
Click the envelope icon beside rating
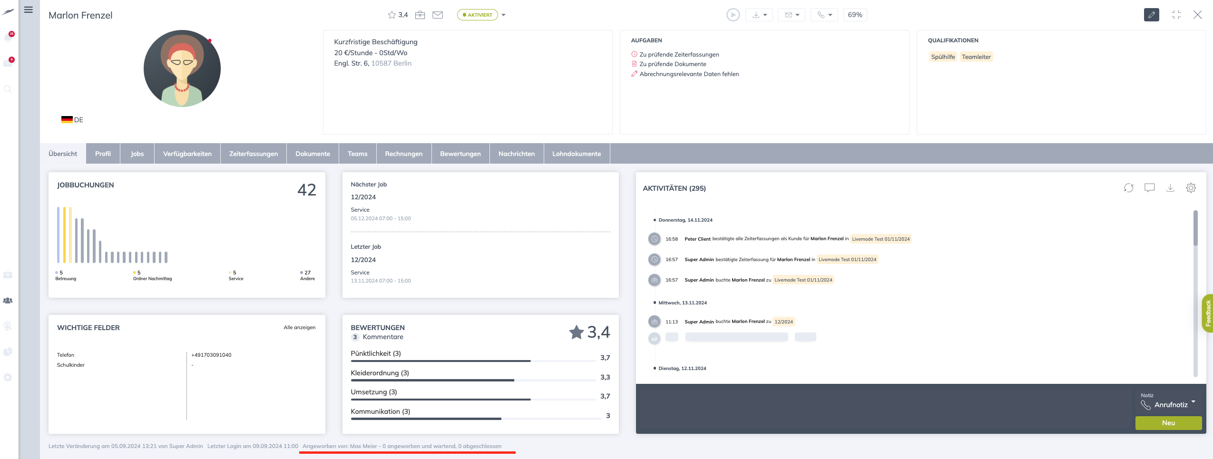(438, 15)
